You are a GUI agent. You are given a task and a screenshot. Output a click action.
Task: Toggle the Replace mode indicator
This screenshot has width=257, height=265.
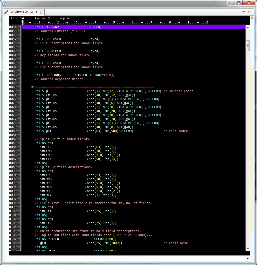pyautogui.click(x=66, y=18)
